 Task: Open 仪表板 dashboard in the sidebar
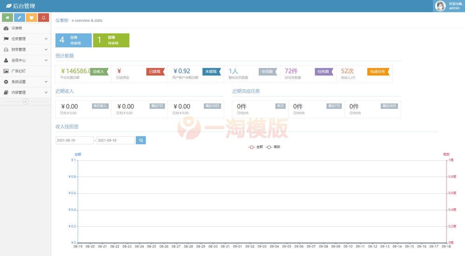pyautogui.click(x=26, y=28)
